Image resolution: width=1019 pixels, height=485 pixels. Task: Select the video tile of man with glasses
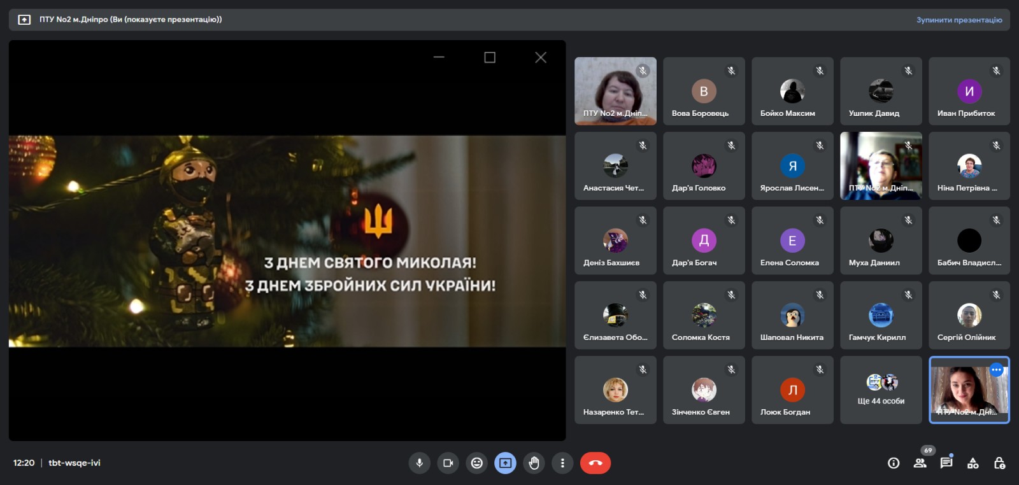[x=881, y=165]
